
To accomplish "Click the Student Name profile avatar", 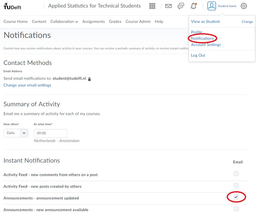I will [x=212, y=6].
